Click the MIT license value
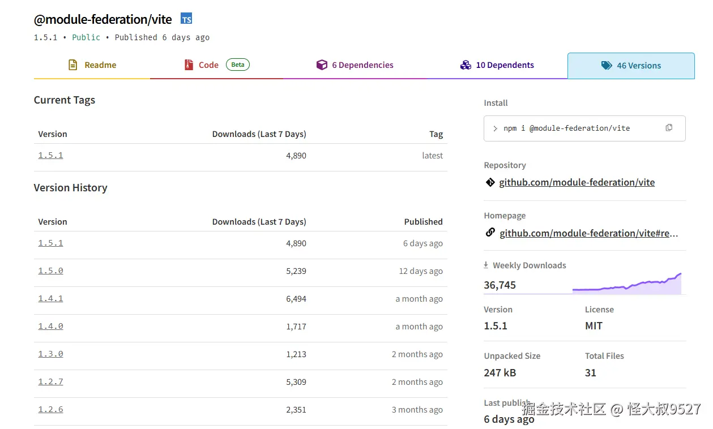The image size is (713, 429). 594,326
